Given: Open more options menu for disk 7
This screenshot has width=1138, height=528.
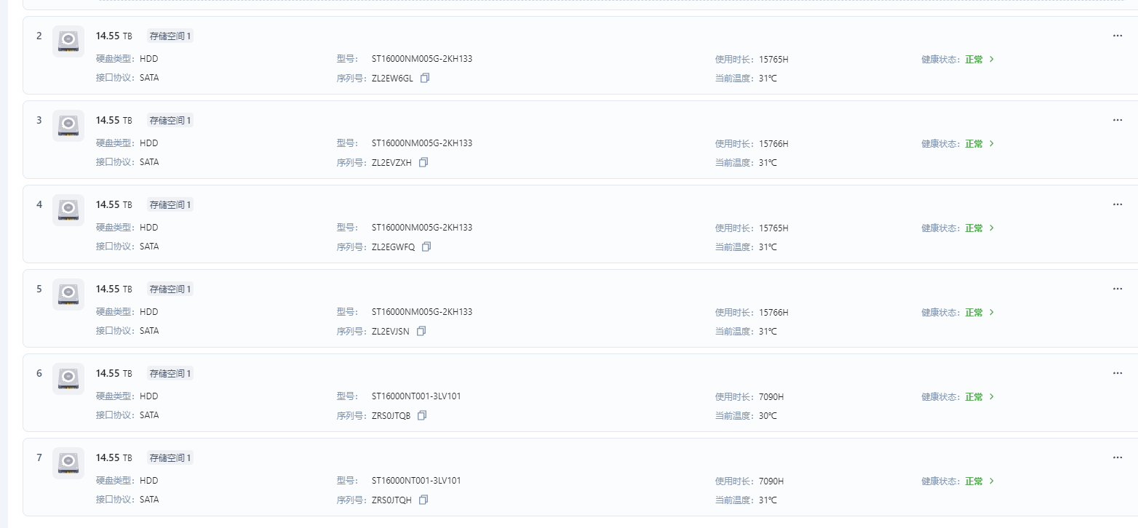Looking at the screenshot, I should pyautogui.click(x=1118, y=457).
